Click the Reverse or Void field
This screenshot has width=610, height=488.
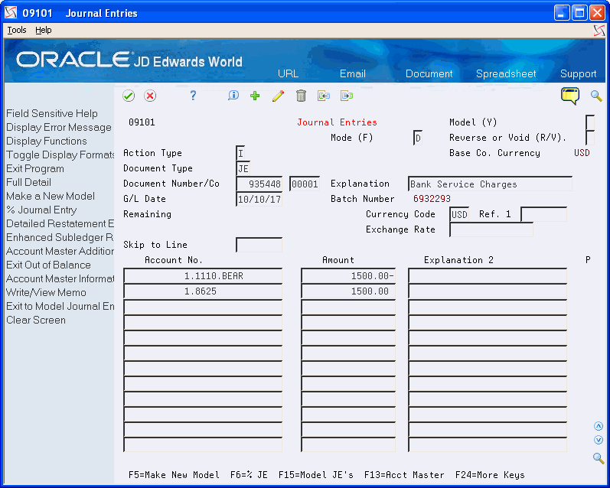[x=590, y=138]
